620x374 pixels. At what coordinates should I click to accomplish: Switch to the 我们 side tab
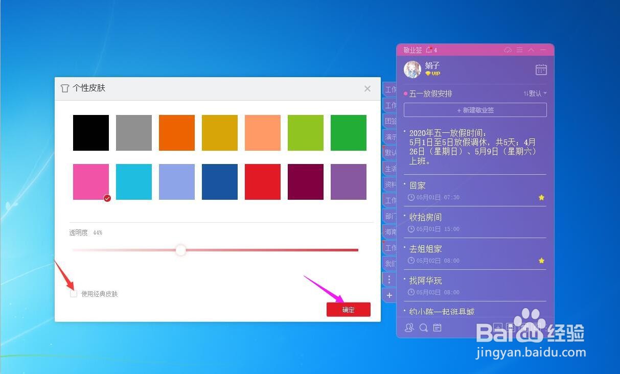[389, 264]
